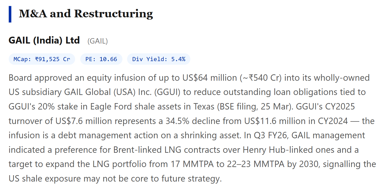Screen dimensions: 385x193
Task: Click the PE 10.66 badge
Action: 101,59
